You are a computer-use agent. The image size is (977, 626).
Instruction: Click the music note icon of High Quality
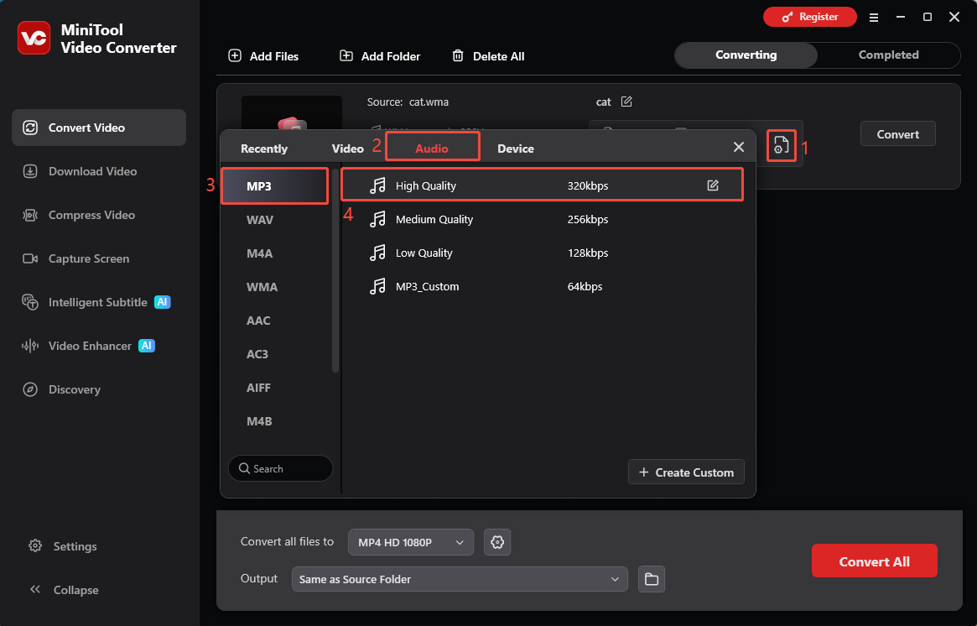tap(377, 185)
